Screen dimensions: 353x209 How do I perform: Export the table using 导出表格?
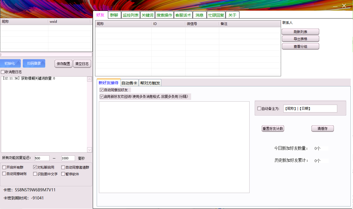[300, 39]
